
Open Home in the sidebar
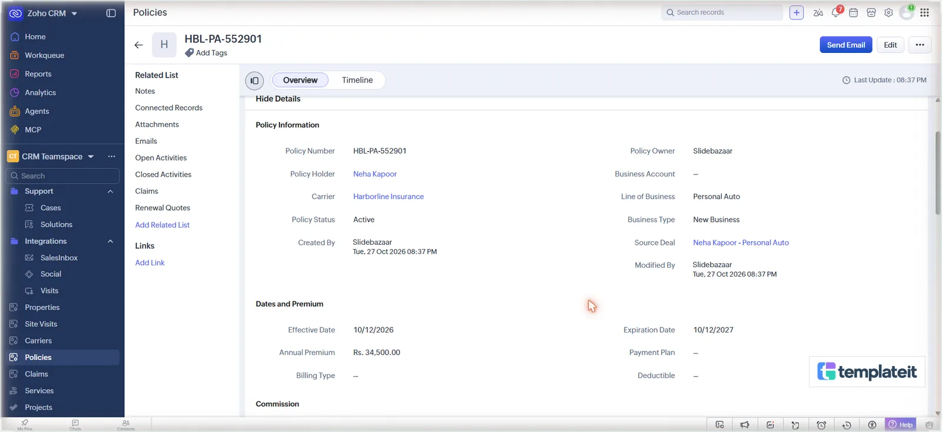35,36
